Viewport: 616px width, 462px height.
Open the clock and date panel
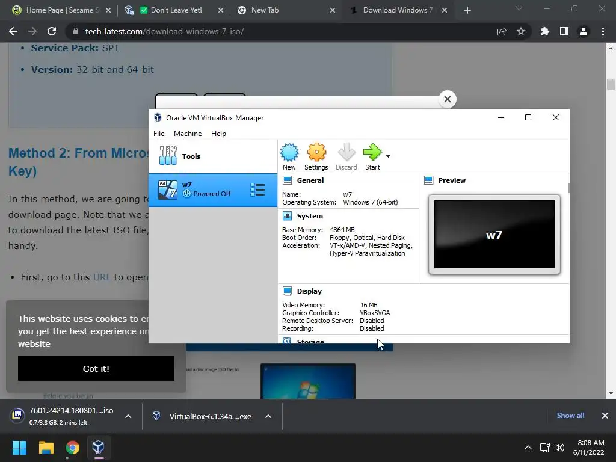coord(588,448)
